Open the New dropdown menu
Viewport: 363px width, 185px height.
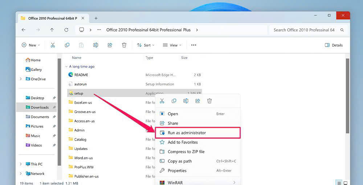pyautogui.click(x=31, y=45)
